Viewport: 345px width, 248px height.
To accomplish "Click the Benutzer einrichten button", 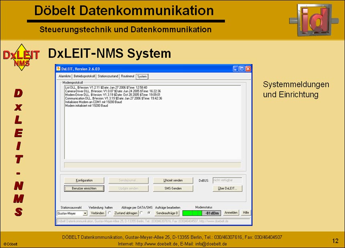I will pos(84,188).
